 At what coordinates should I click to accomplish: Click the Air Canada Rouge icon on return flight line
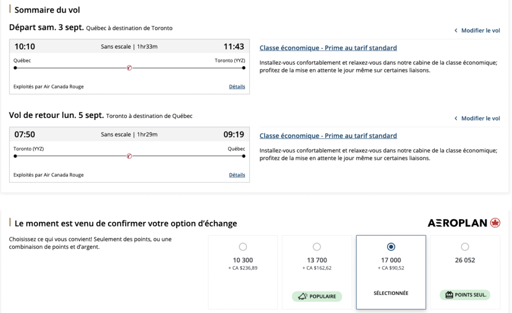(129, 156)
